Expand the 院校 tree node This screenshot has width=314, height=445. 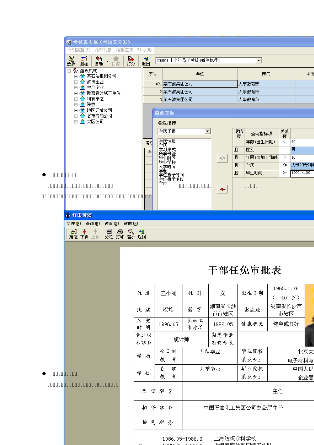(x=76, y=104)
